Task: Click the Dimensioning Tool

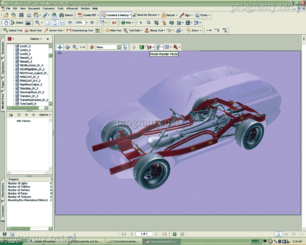Action: 80,31
